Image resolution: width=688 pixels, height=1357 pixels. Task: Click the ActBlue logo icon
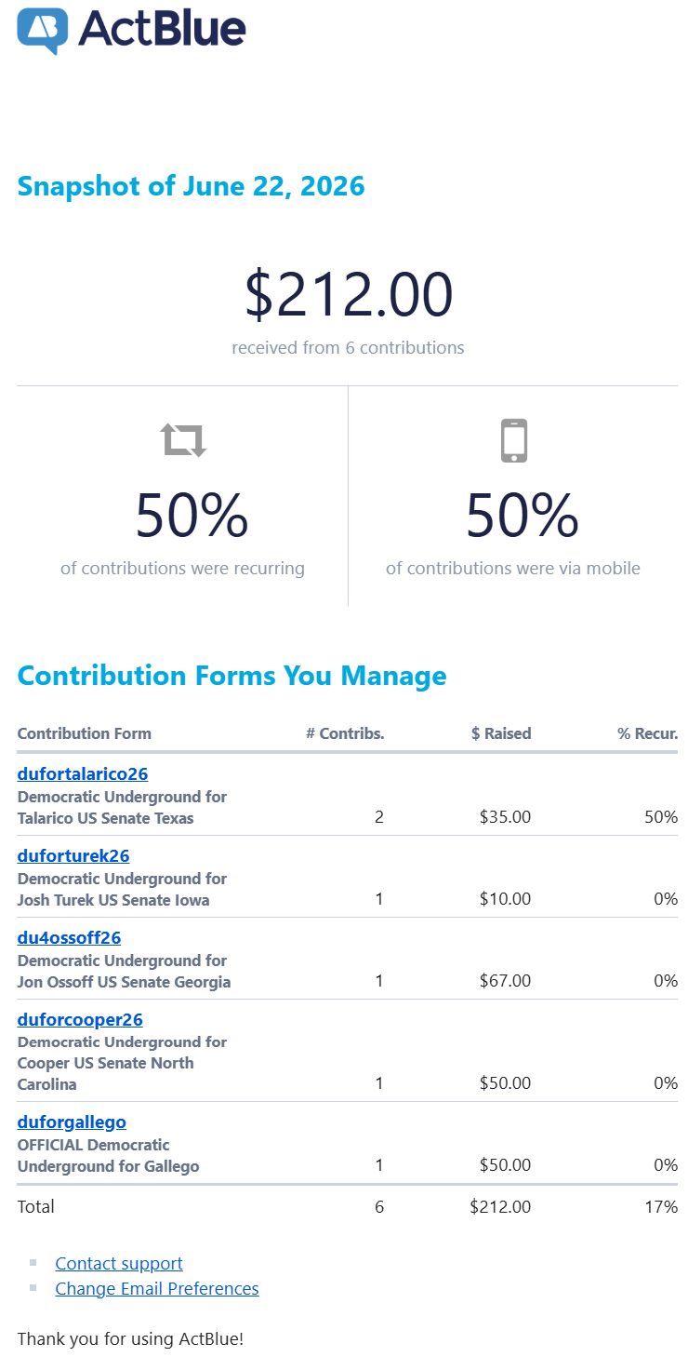(x=43, y=30)
